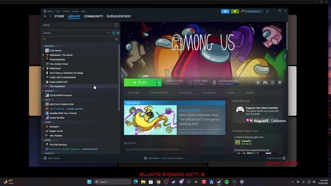Image resolution: width=331 pixels, height=186 pixels.
Task: Open the Discussions link
Action: 209,92
